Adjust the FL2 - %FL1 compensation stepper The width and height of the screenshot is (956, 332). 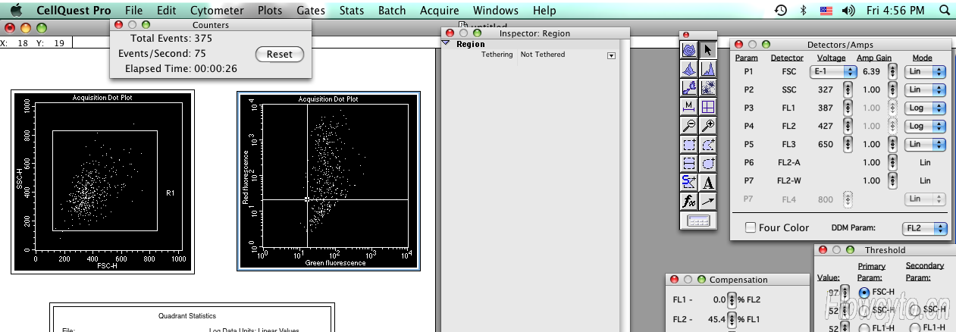point(732,319)
